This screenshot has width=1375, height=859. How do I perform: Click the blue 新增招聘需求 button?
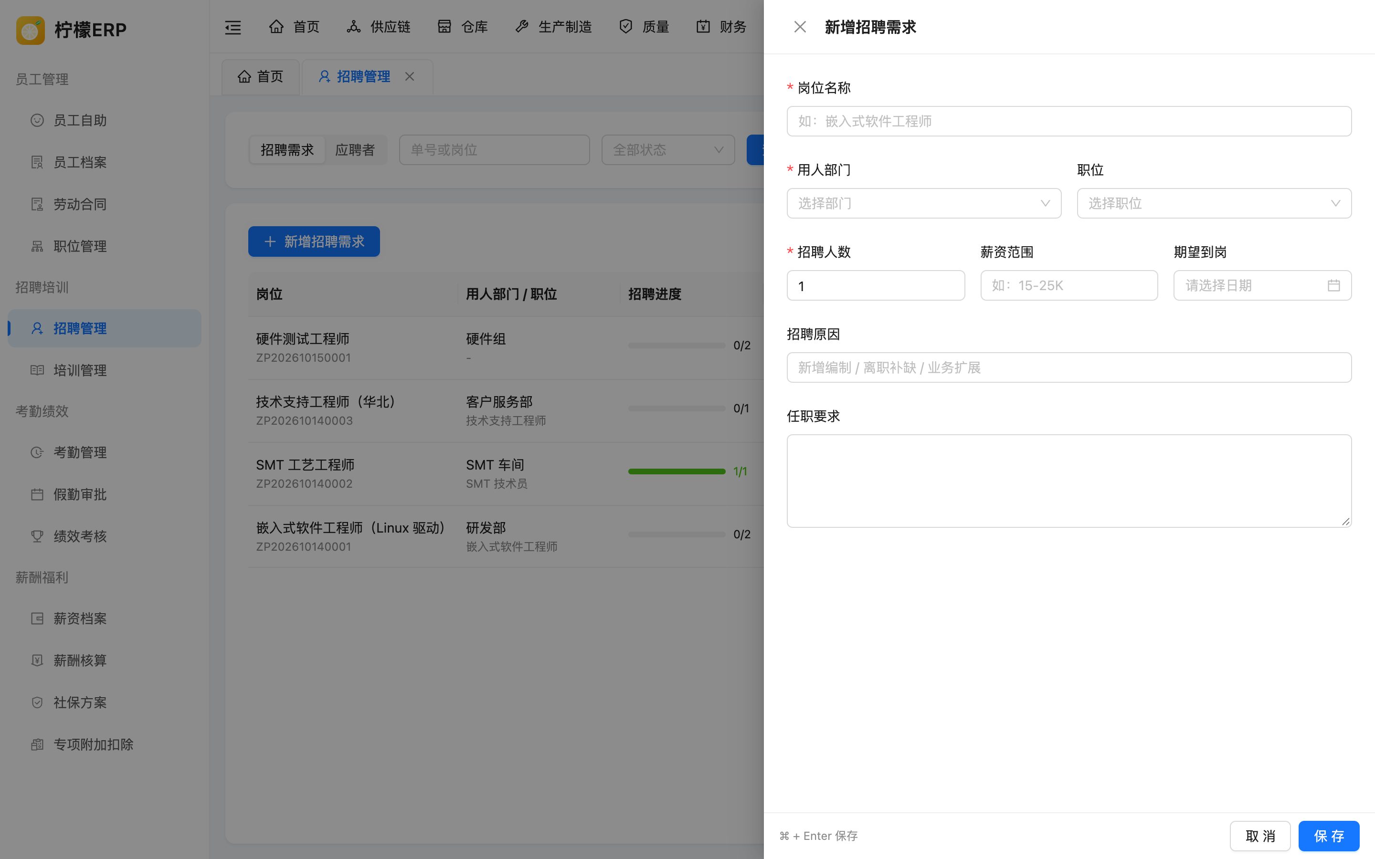[x=314, y=241]
